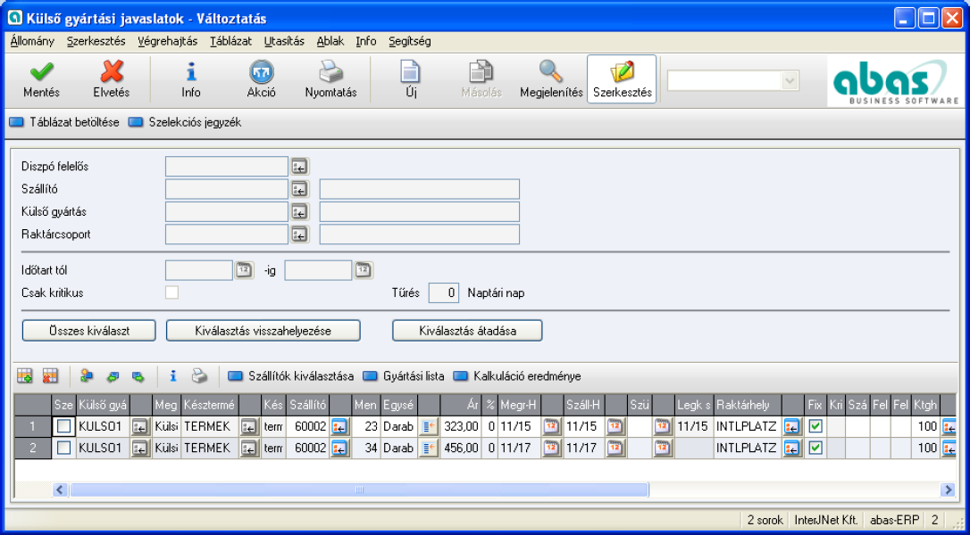970x535 pixels.
Task: Open the Info toolbar button
Action: click(x=191, y=78)
